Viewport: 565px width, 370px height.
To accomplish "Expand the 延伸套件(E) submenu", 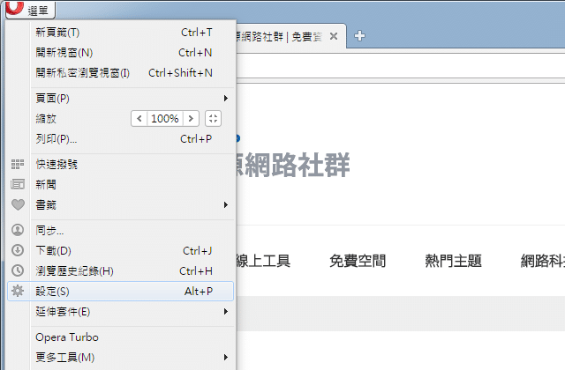I will [x=226, y=311].
